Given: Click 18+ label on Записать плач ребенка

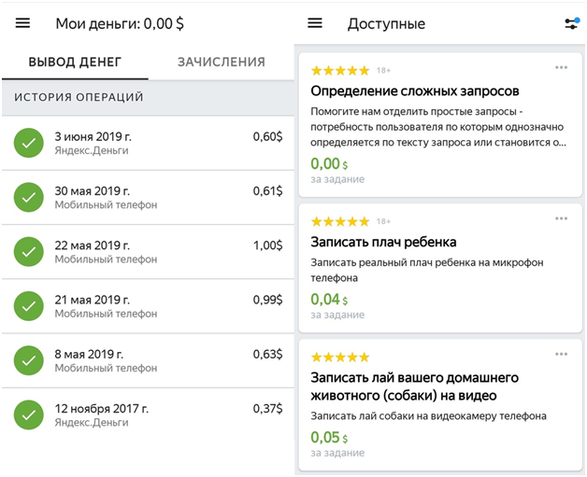Looking at the screenshot, I should [x=383, y=221].
